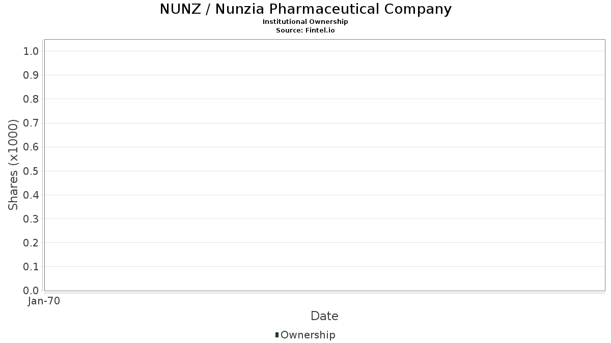Image resolution: width=611 pixels, height=343 pixels.
Task: Toggle the Ownership series legend label
Action: click(x=308, y=335)
